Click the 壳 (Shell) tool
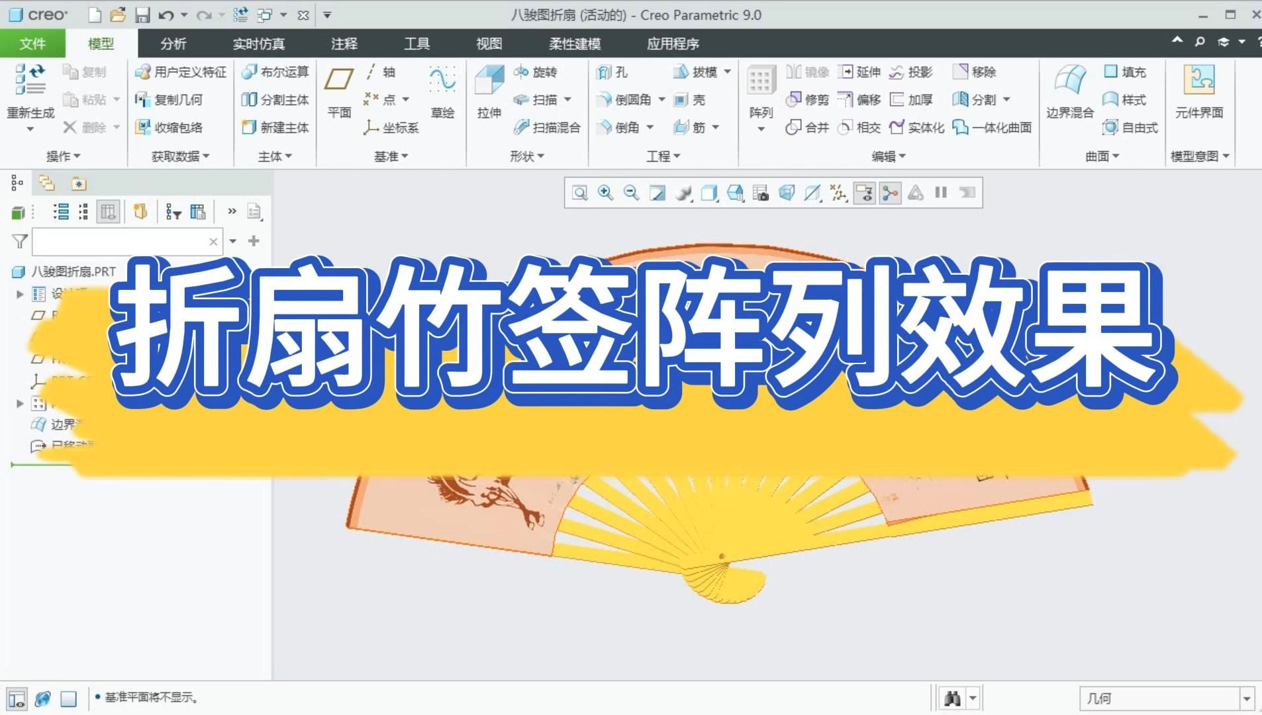This screenshot has height=715, width=1262. click(x=689, y=100)
